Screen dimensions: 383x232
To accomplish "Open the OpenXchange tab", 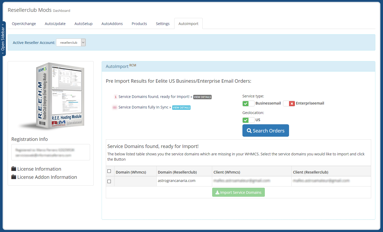I will (24, 24).
